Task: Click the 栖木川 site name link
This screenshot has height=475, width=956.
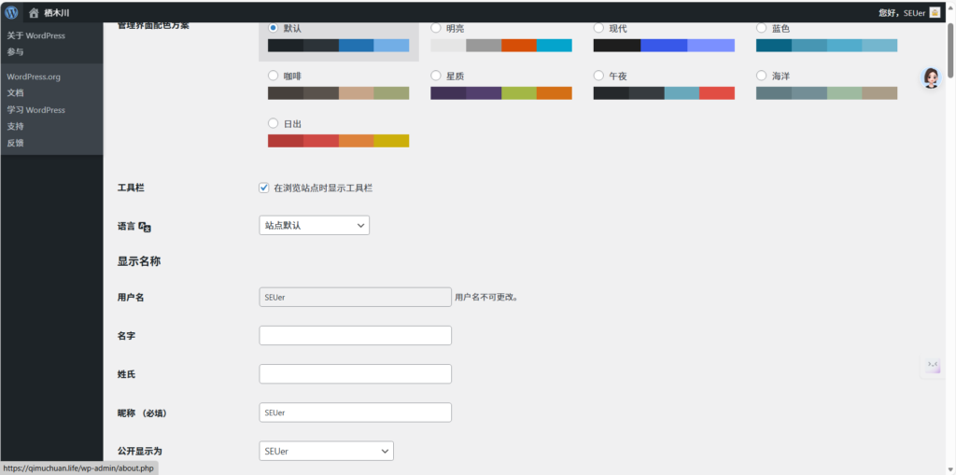Action: click(57, 13)
